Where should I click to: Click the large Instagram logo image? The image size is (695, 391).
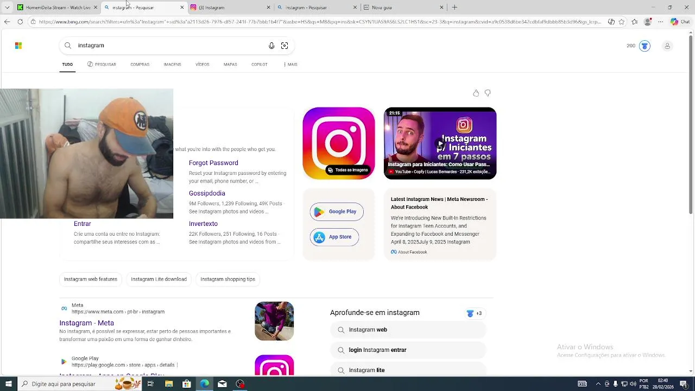(x=339, y=143)
